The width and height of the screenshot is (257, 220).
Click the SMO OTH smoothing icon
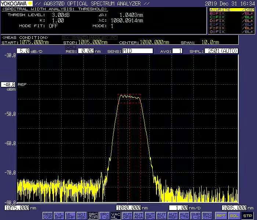[x=207, y=216]
